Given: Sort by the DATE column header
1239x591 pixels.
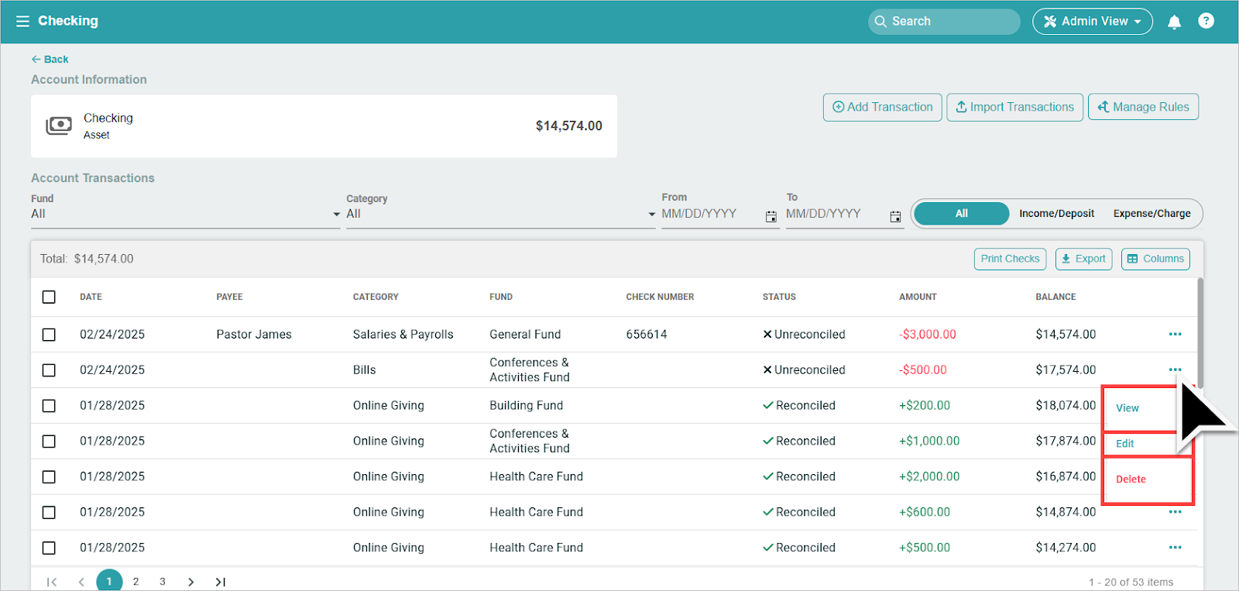Looking at the screenshot, I should coord(91,297).
